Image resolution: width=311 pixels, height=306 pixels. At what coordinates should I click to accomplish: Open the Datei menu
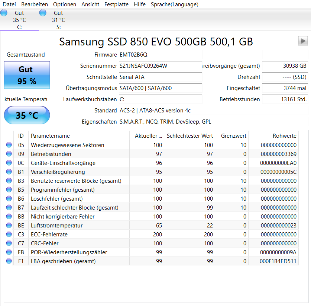(x=9, y=4)
